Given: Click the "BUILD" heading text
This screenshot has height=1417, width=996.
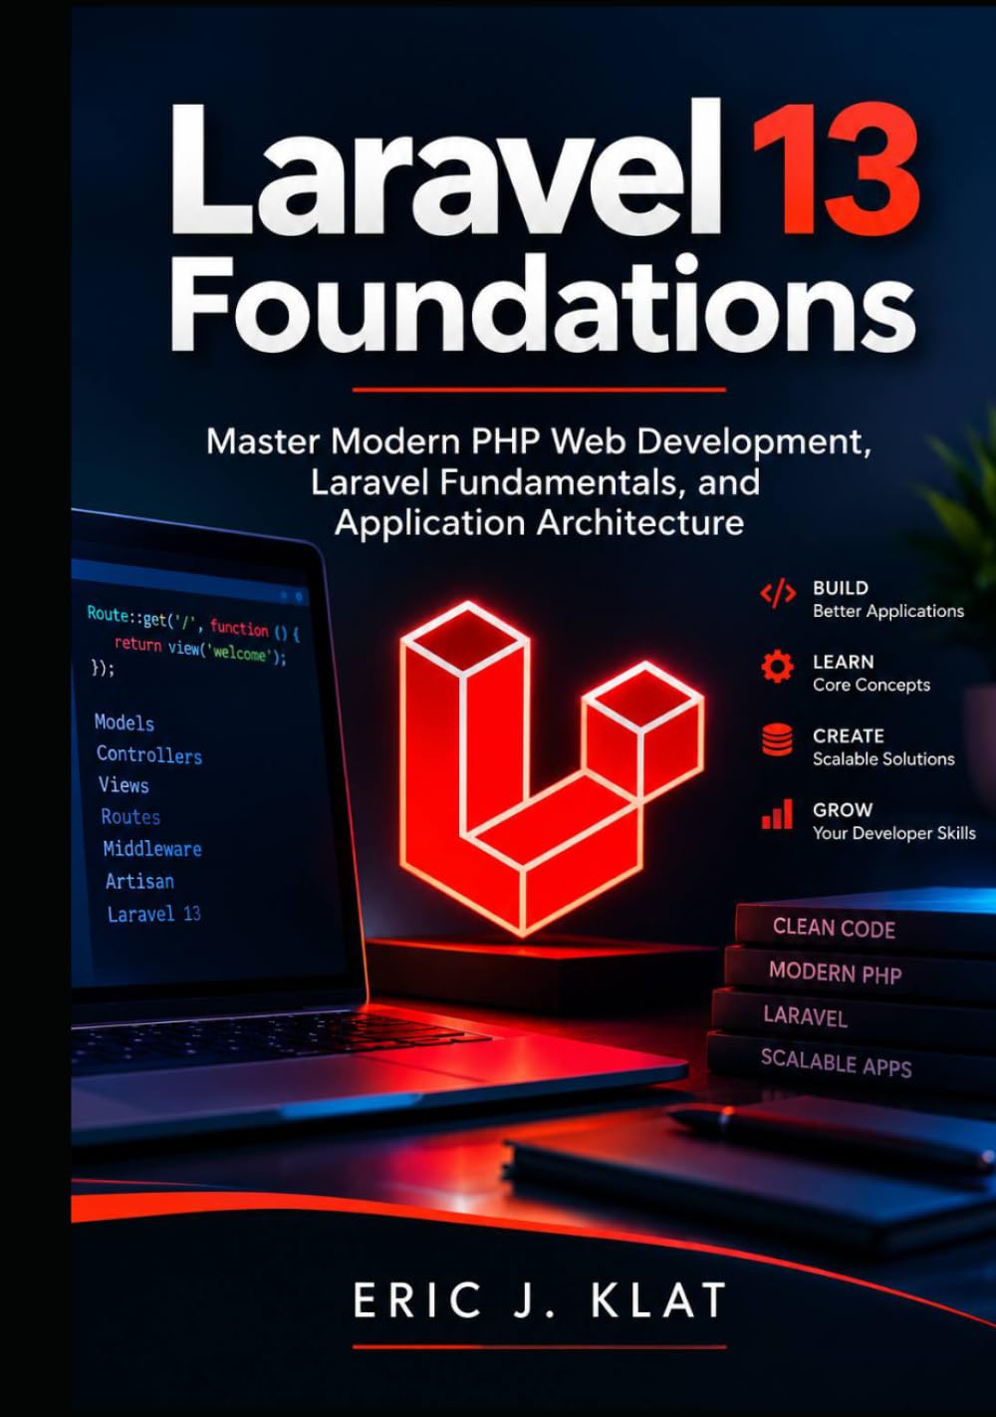Looking at the screenshot, I should (x=841, y=588).
